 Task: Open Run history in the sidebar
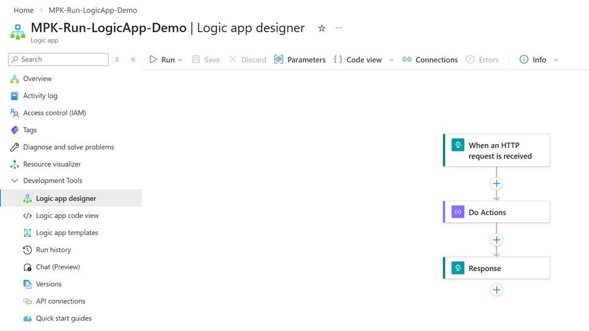click(53, 250)
